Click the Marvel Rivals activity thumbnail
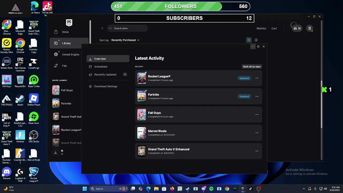Screen dimensions: 343x193 click(141, 133)
